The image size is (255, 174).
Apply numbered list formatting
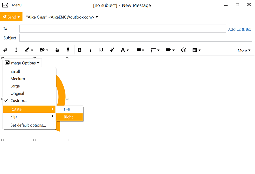coord(153,50)
